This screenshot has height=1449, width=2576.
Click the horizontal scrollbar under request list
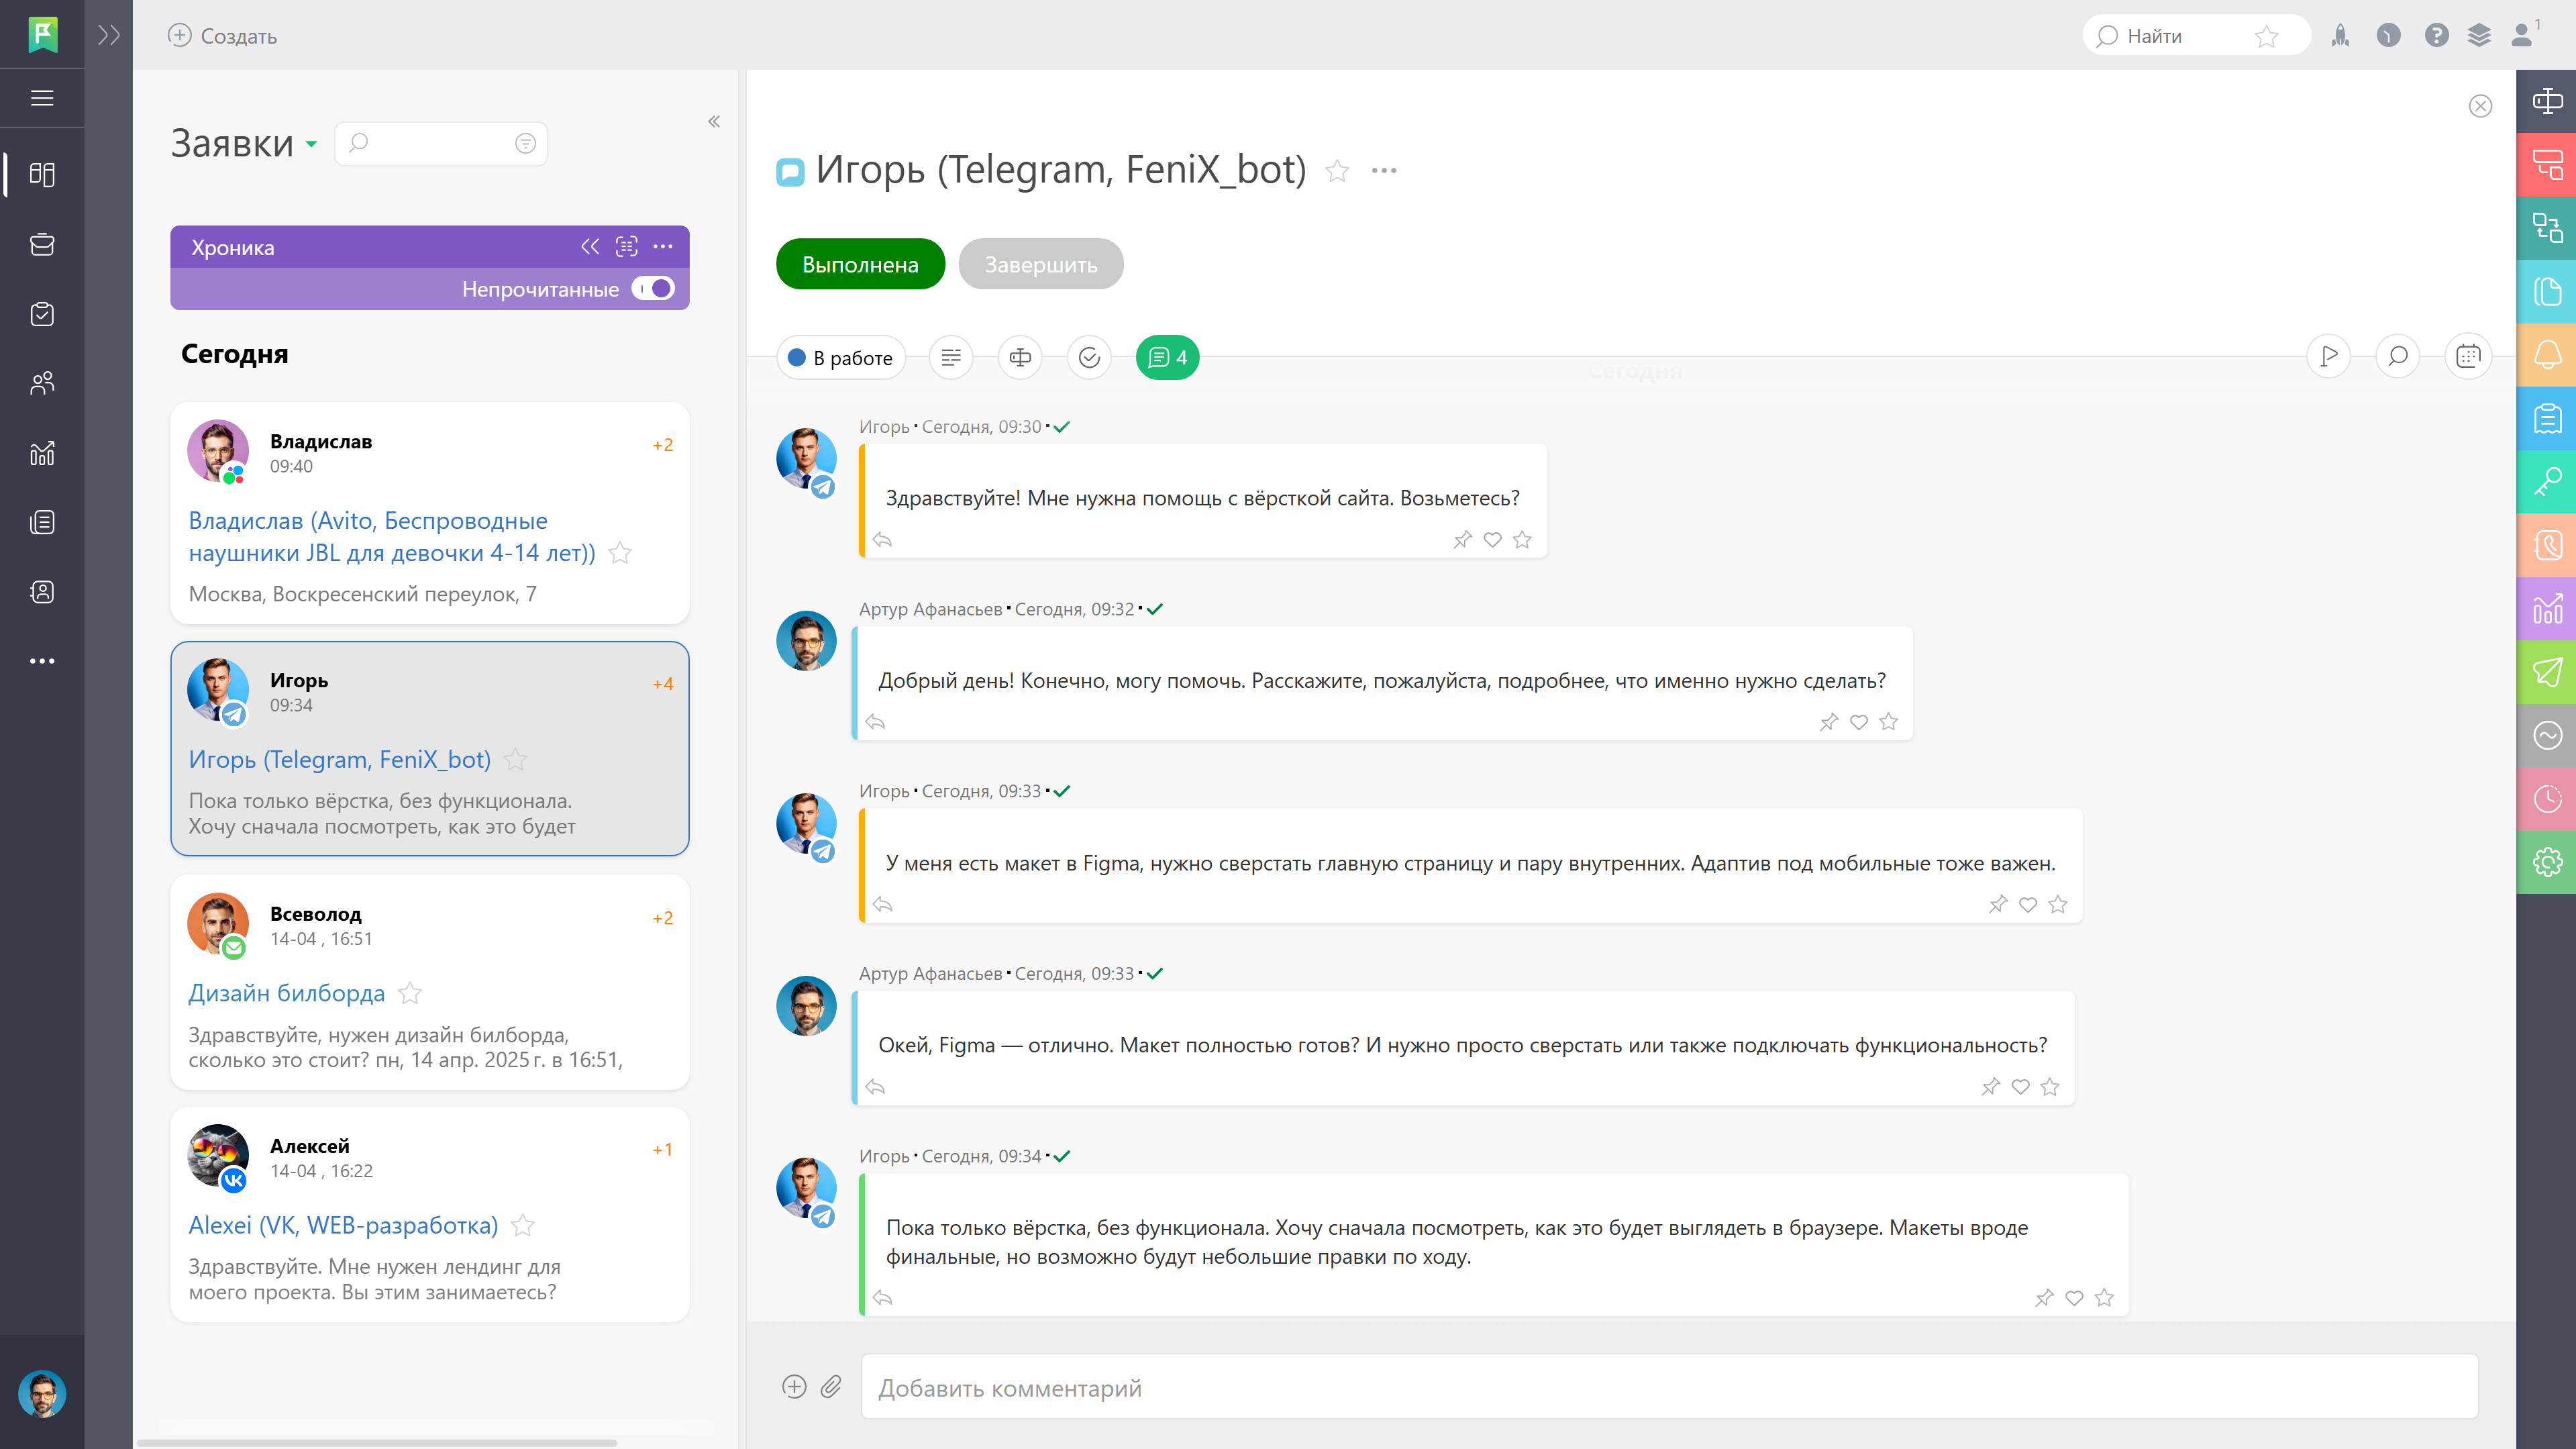click(x=376, y=1442)
